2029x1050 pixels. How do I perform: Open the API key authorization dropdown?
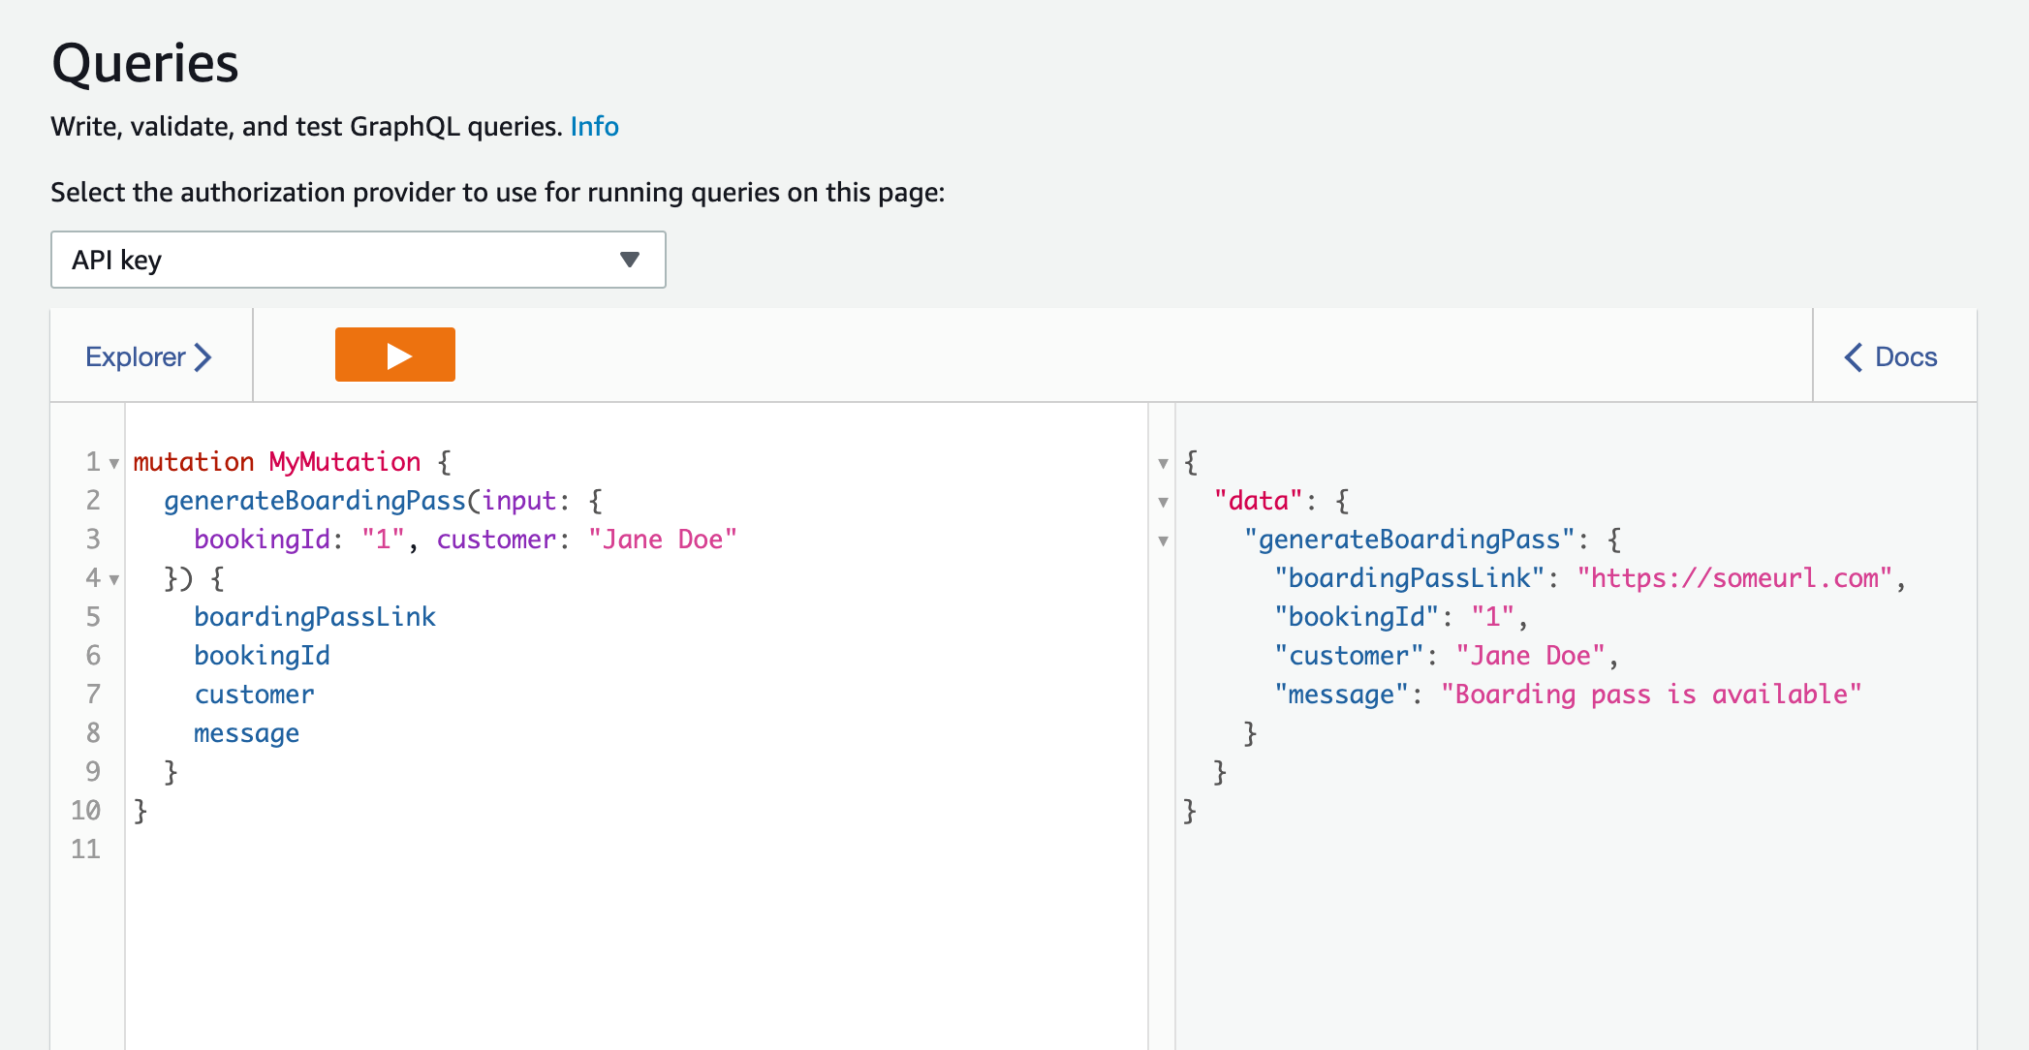(x=358, y=260)
